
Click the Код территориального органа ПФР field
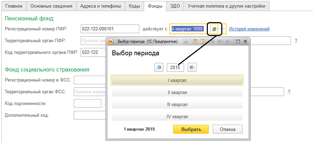tap(93, 53)
